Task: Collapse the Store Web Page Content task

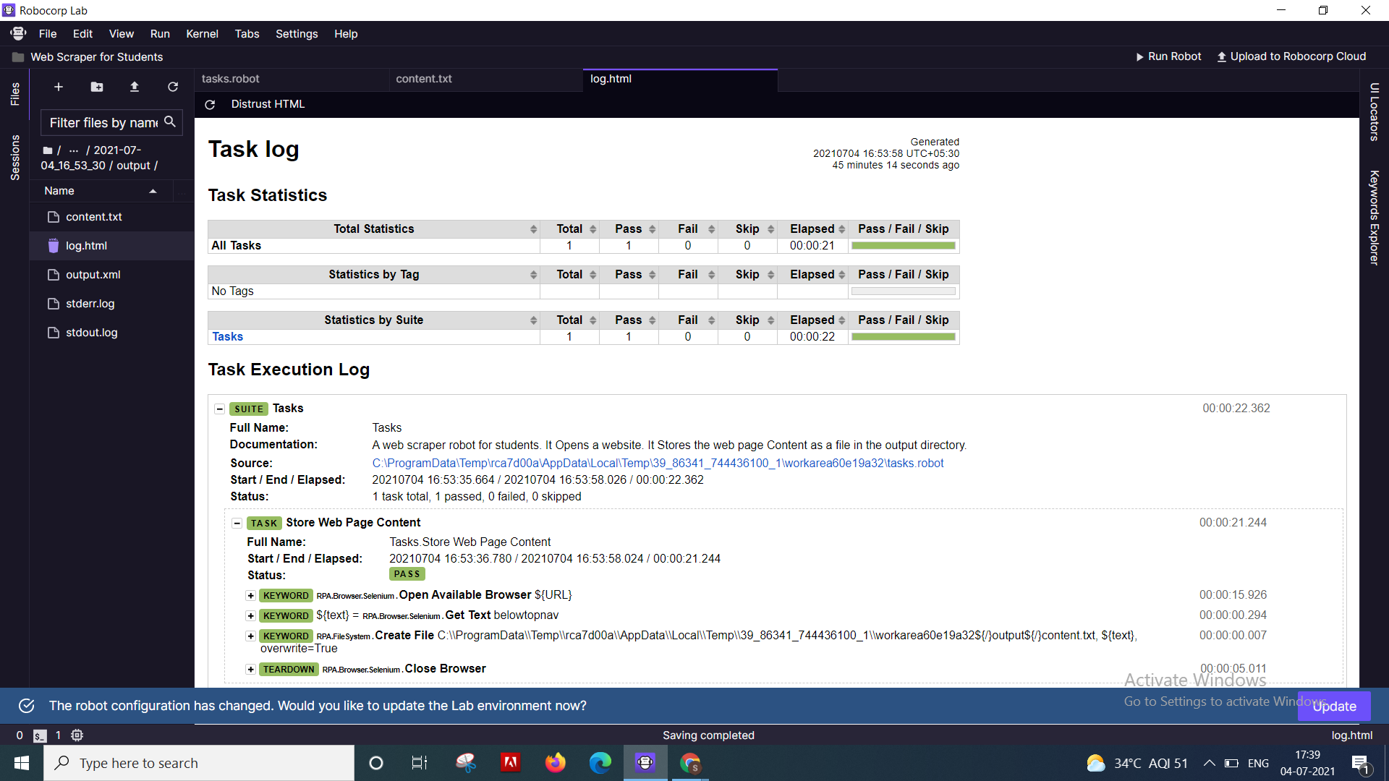Action: click(x=237, y=523)
